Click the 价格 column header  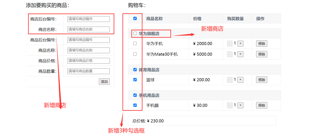coord(197,19)
